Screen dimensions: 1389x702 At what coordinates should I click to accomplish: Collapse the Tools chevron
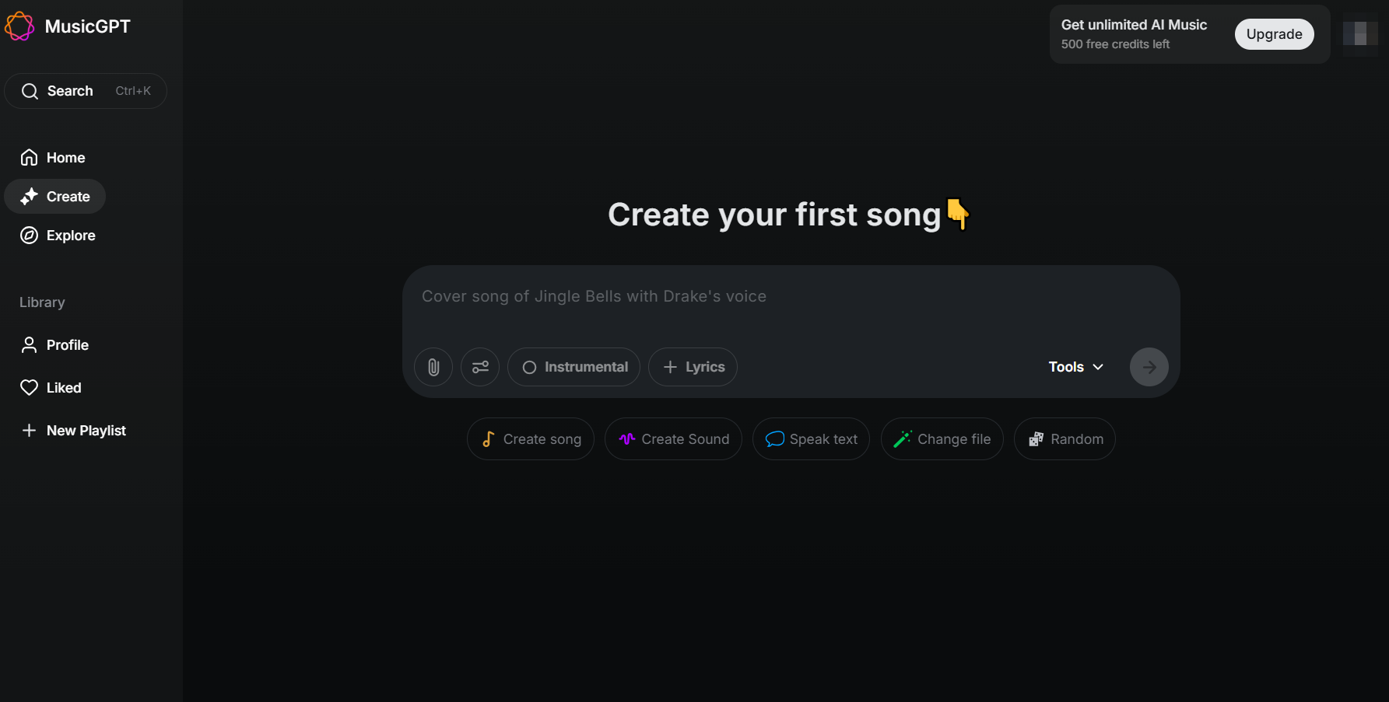pyautogui.click(x=1098, y=366)
